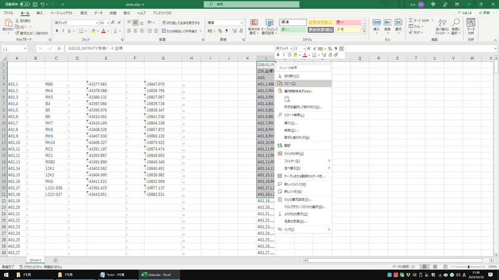This screenshot has height=280, width=499.
Task: Click the Comments (コメント) button
Action: tap(465, 13)
